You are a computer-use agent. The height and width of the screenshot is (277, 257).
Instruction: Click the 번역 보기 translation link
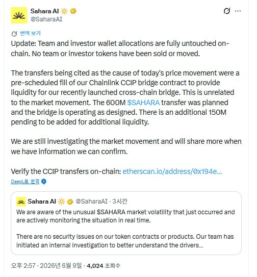click(x=30, y=33)
